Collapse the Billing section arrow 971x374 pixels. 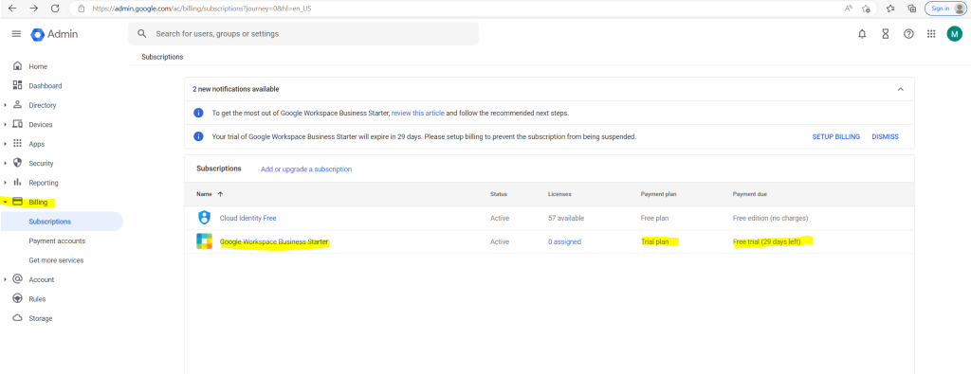coord(5,202)
